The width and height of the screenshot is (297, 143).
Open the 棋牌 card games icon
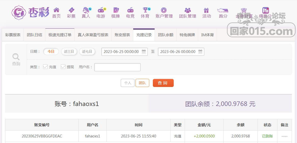pos(116,10)
